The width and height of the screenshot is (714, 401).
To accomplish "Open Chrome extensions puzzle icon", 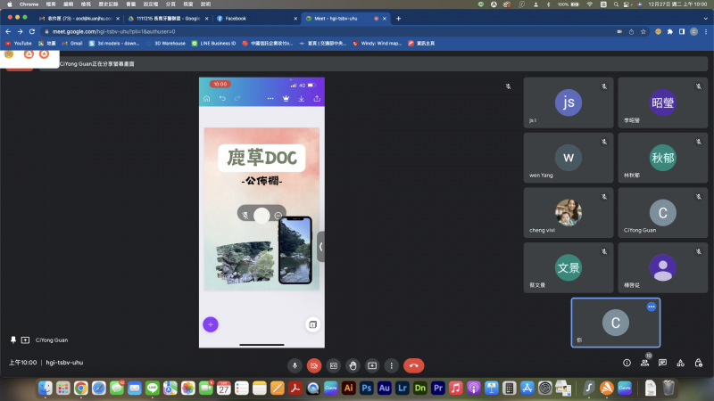I will click(670, 31).
